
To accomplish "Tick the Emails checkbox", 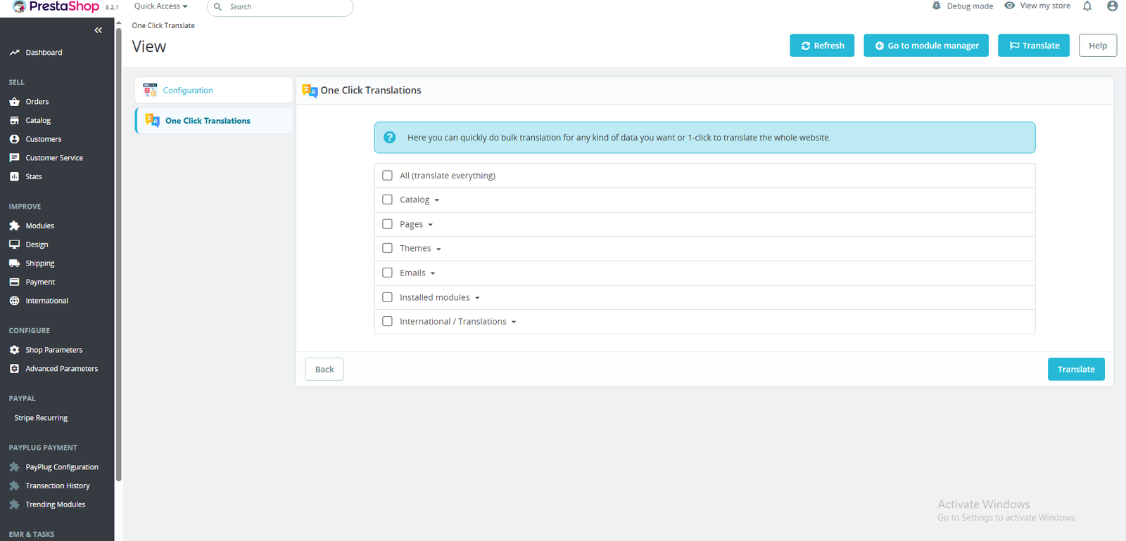I will (x=387, y=273).
